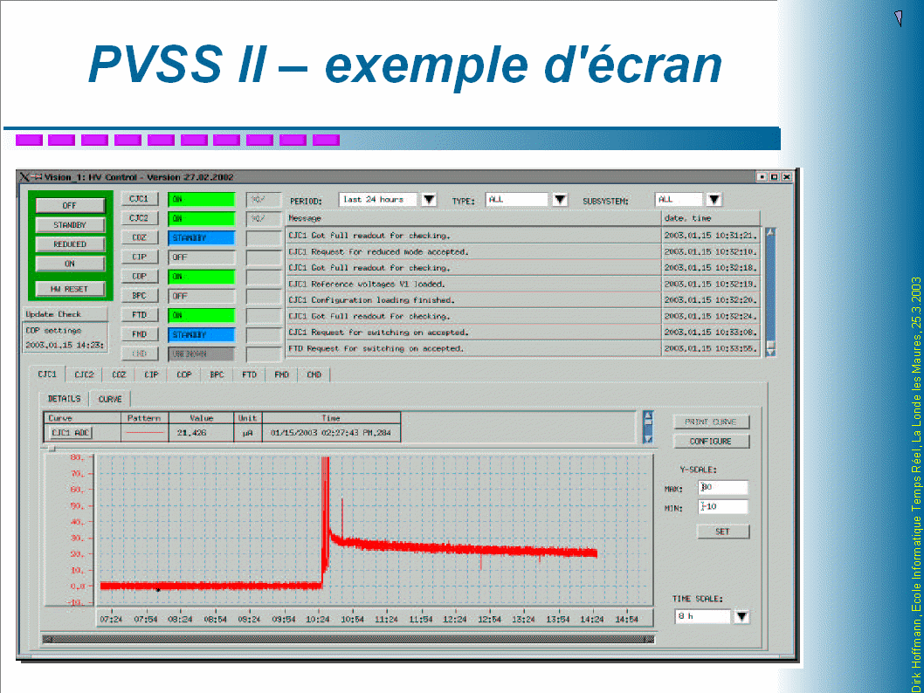Viewport: 924px width, 693px height.
Task: Click the CONFIGURE button
Action: [x=711, y=441]
